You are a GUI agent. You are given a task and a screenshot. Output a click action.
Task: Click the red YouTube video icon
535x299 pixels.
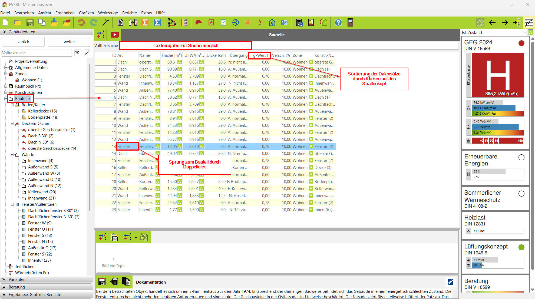[x=114, y=35]
